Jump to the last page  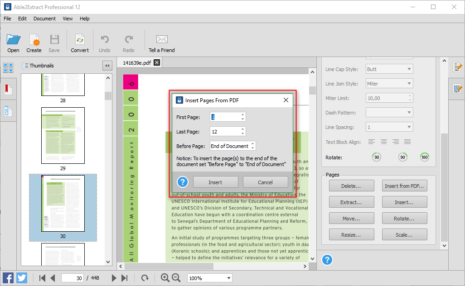[x=125, y=278]
